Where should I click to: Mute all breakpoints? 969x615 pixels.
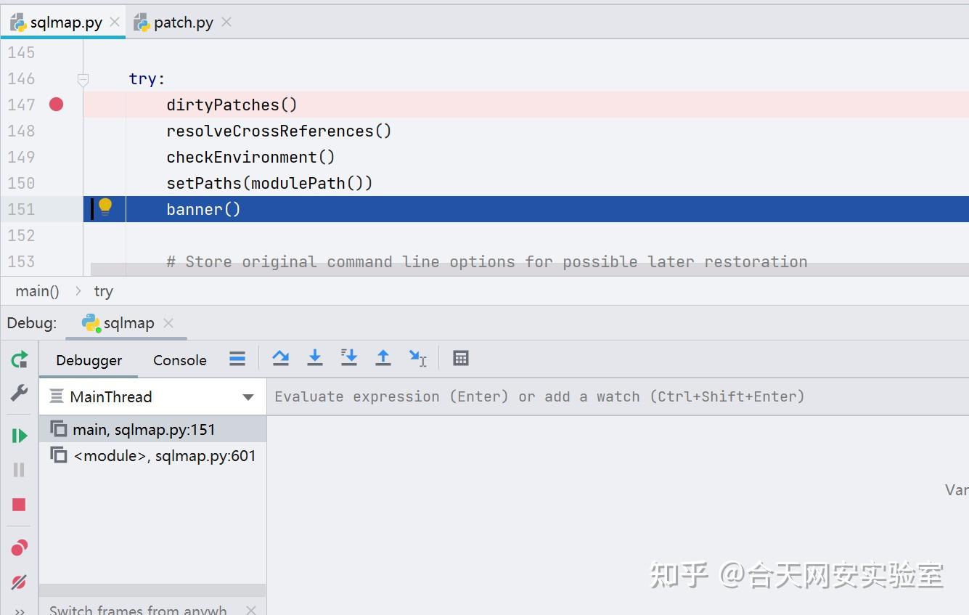tap(19, 582)
